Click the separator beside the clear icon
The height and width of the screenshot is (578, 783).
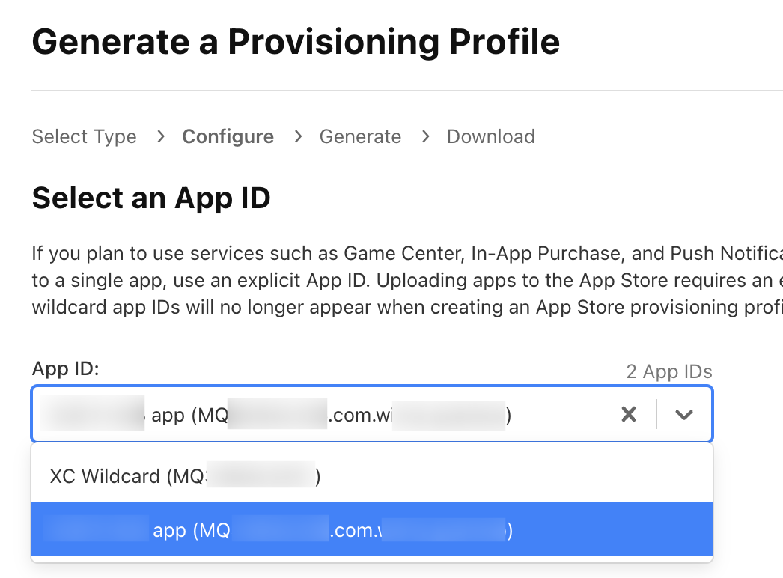(x=656, y=414)
